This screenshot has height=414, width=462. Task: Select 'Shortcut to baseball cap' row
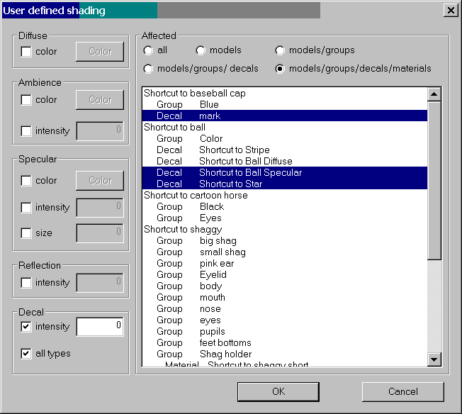click(285, 93)
